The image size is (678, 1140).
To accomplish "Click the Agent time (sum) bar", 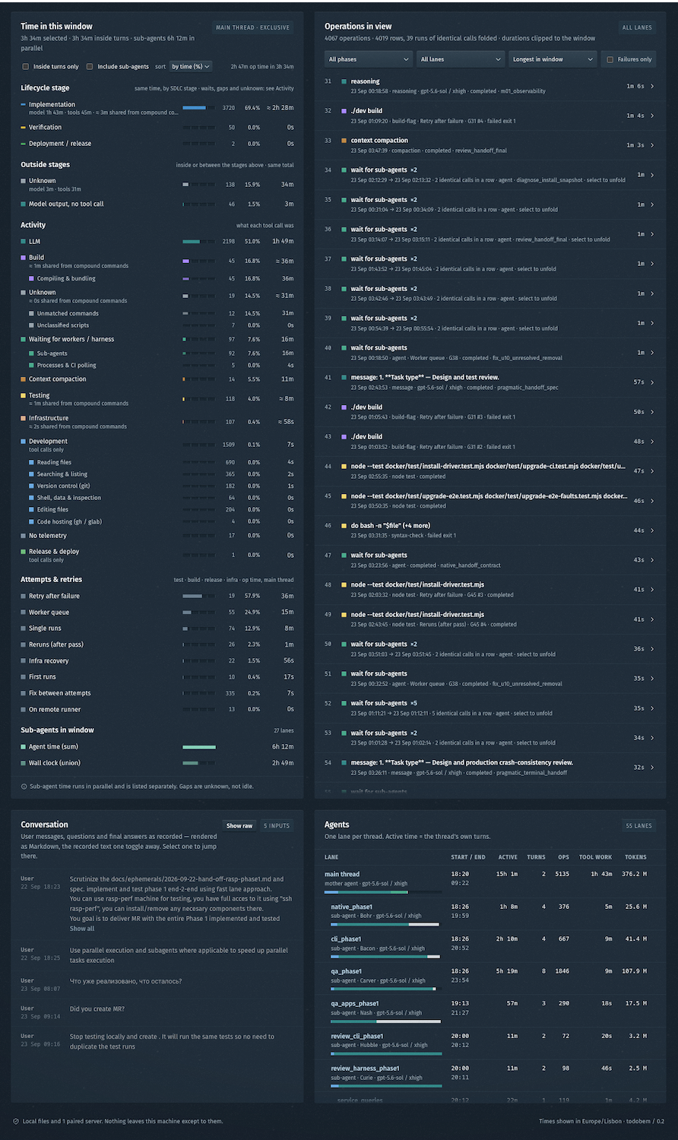I will pyautogui.click(x=200, y=747).
